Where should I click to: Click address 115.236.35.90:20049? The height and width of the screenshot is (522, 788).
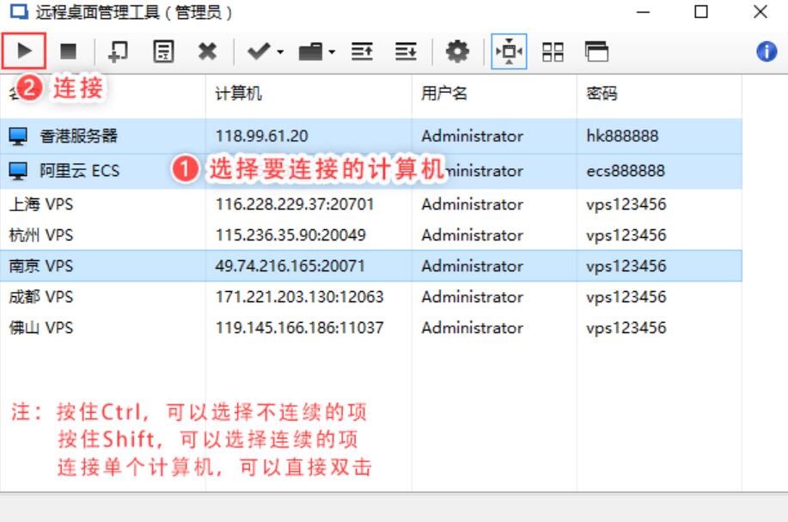pos(290,235)
